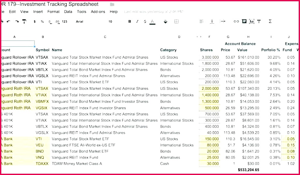Open the Insert menu
The image size is (300, 175).
(x=38, y=12)
